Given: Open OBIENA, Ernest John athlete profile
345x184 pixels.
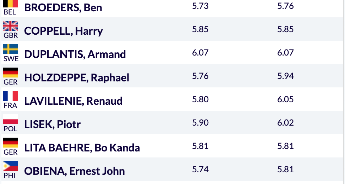Looking at the screenshot, I should pyautogui.click(x=75, y=171).
